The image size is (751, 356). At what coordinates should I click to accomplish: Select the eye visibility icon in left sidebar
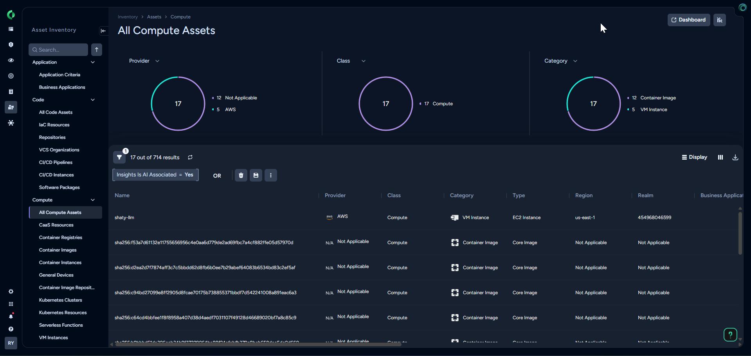pyautogui.click(x=11, y=60)
